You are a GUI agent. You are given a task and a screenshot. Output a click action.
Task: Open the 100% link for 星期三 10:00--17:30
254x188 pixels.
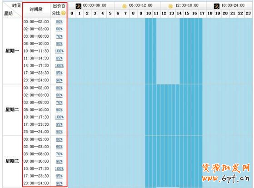click(x=59, y=168)
